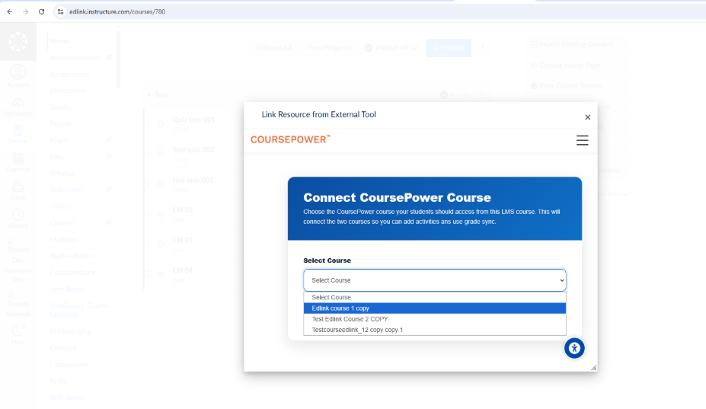706x409 pixels.
Task: Grab the drag handle for Quiz test 001
Action: (x=149, y=124)
